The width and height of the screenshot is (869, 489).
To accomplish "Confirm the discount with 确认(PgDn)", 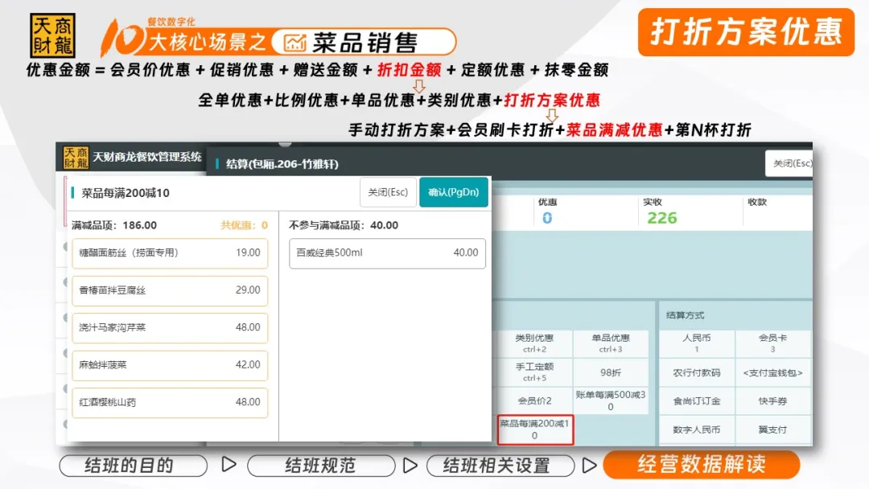I will click(x=453, y=192).
